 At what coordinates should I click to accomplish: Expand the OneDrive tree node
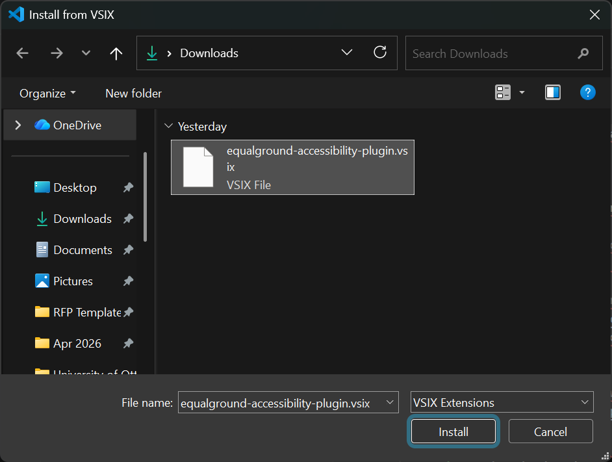[x=18, y=125]
